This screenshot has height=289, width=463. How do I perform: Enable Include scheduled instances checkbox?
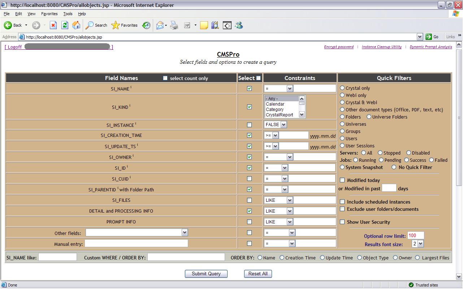coord(342,202)
